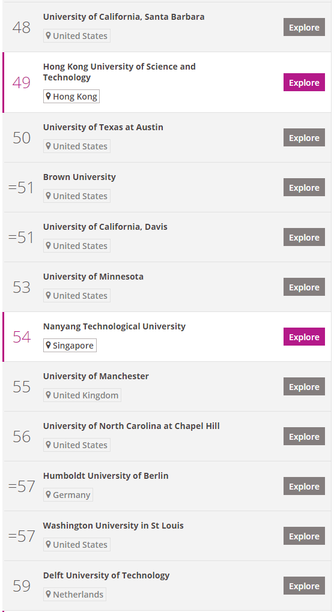Click Explore for University of California, Santa Barbara

(304, 28)
